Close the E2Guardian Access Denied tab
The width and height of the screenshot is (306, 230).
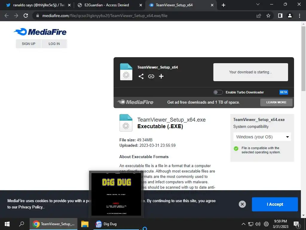141,5
